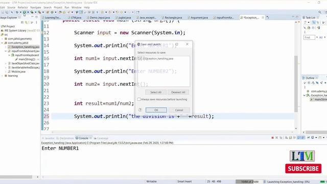The height and width of the screenshot is (184, 327).
Task: Click the garbage collector trash icon in status bar
Action: [265, 182]
